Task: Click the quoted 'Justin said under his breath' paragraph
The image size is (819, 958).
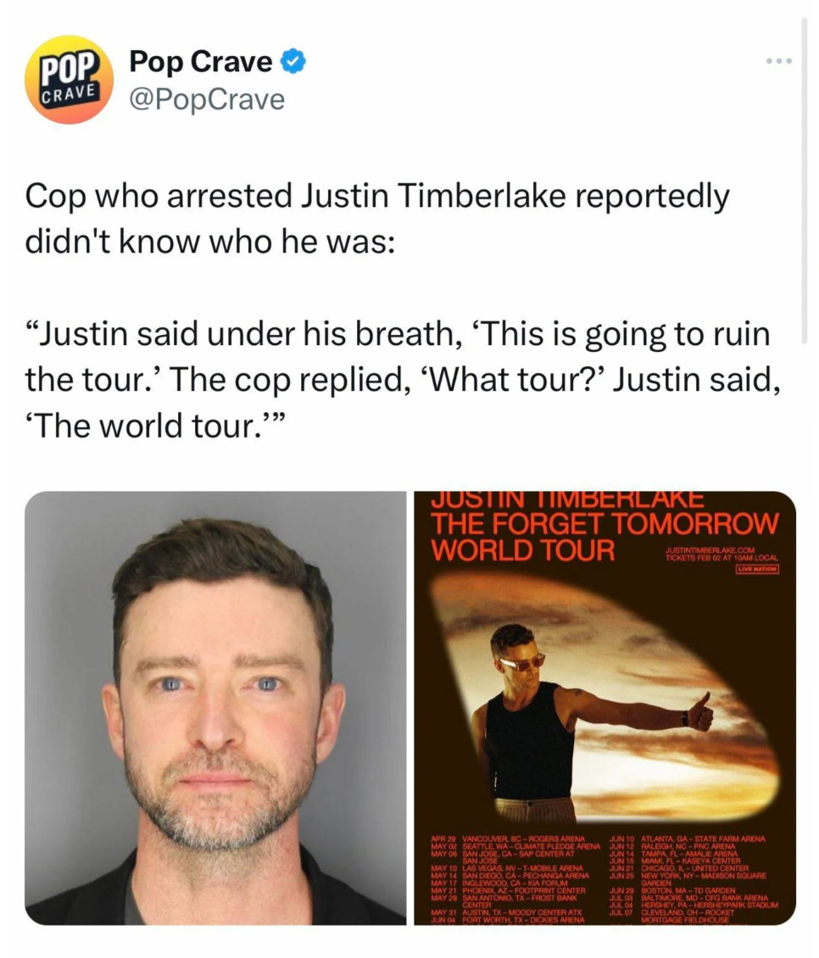Action: [x=403, y=380]
